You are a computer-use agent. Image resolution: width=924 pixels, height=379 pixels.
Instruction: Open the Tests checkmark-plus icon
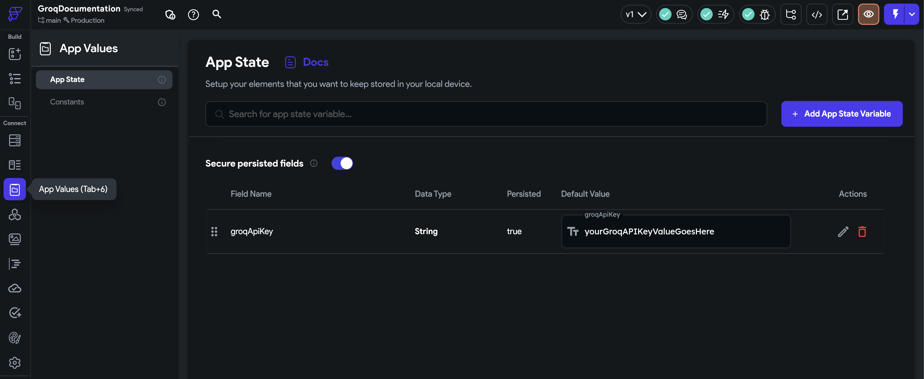[x=15, y=313]
